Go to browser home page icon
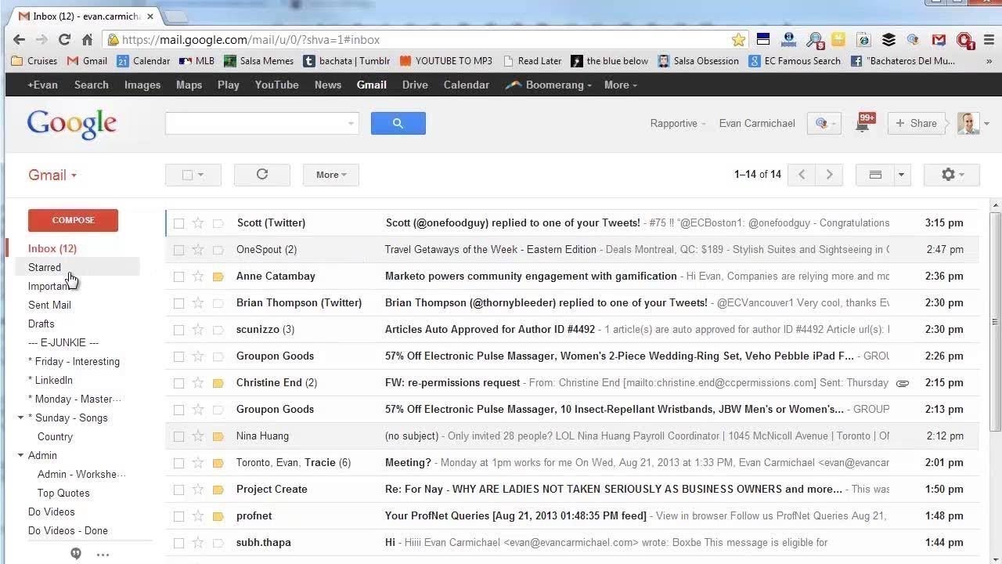 [87, 39]
